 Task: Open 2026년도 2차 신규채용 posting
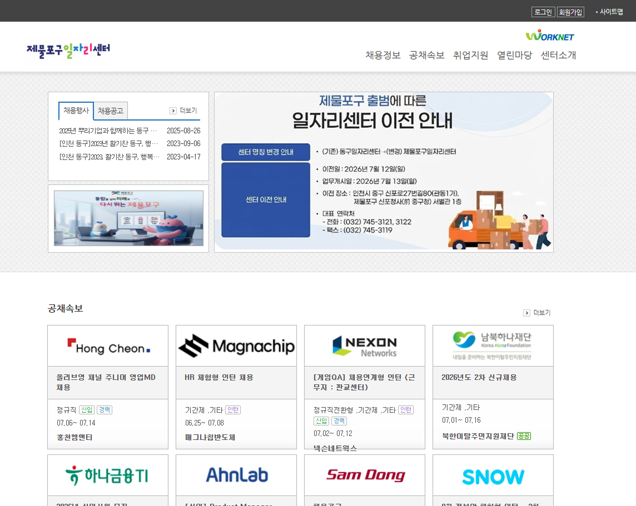point(479,378)
